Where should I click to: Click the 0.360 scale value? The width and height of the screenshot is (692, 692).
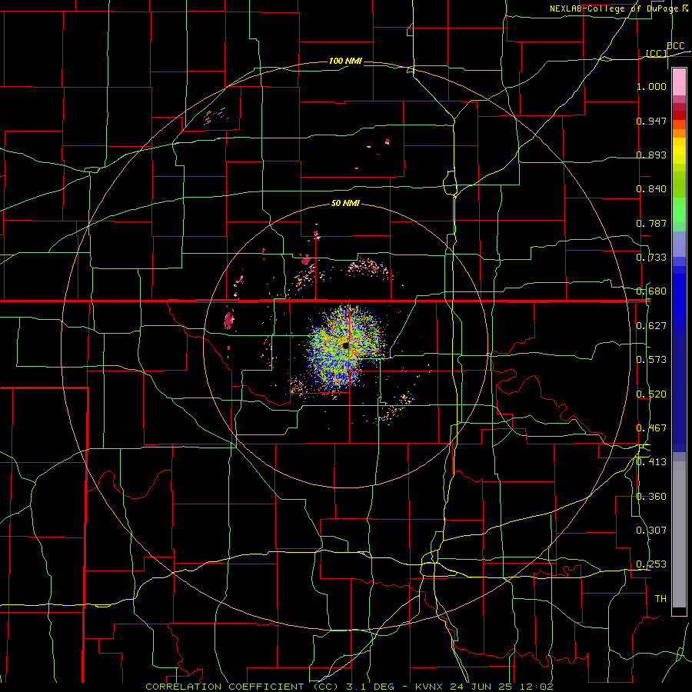[651, 497]
